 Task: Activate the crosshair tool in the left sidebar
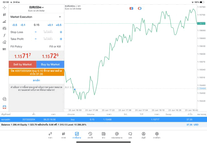pyautogui.click(x=4, y=7)
